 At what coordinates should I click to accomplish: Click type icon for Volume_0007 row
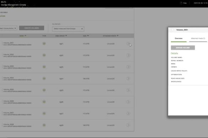click(44, 114)
